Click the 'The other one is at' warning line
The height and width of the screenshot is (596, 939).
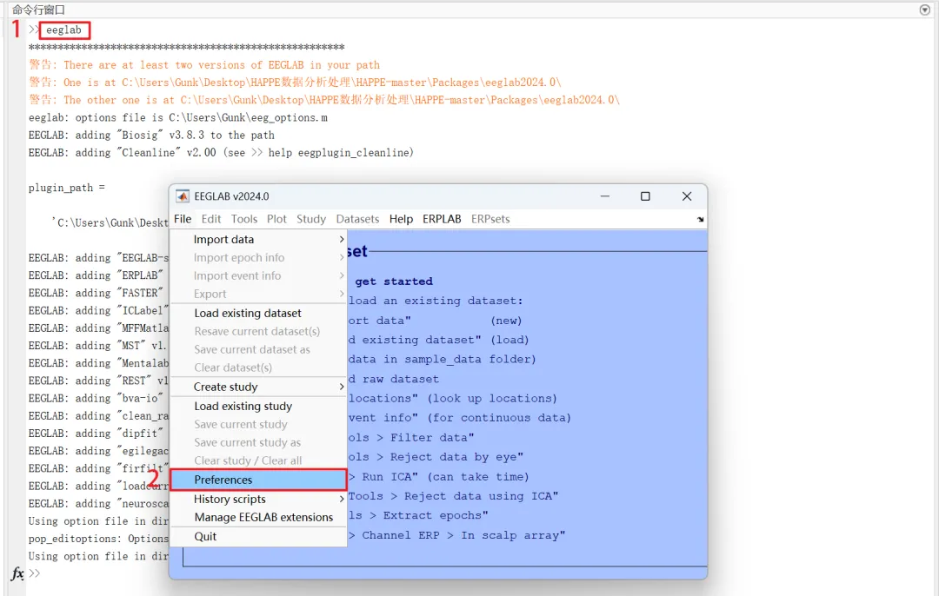pos(324,100)
